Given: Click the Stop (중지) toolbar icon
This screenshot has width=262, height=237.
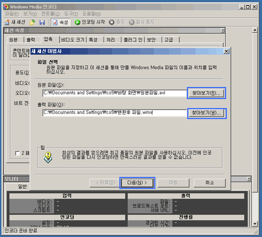Looking at the screenshot, I should pyautogui.click(x=112, y=22).
